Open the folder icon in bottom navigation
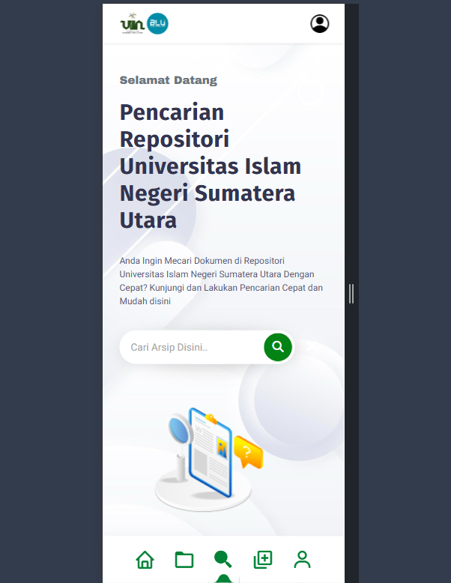451x583 pixels. point(184,560)
